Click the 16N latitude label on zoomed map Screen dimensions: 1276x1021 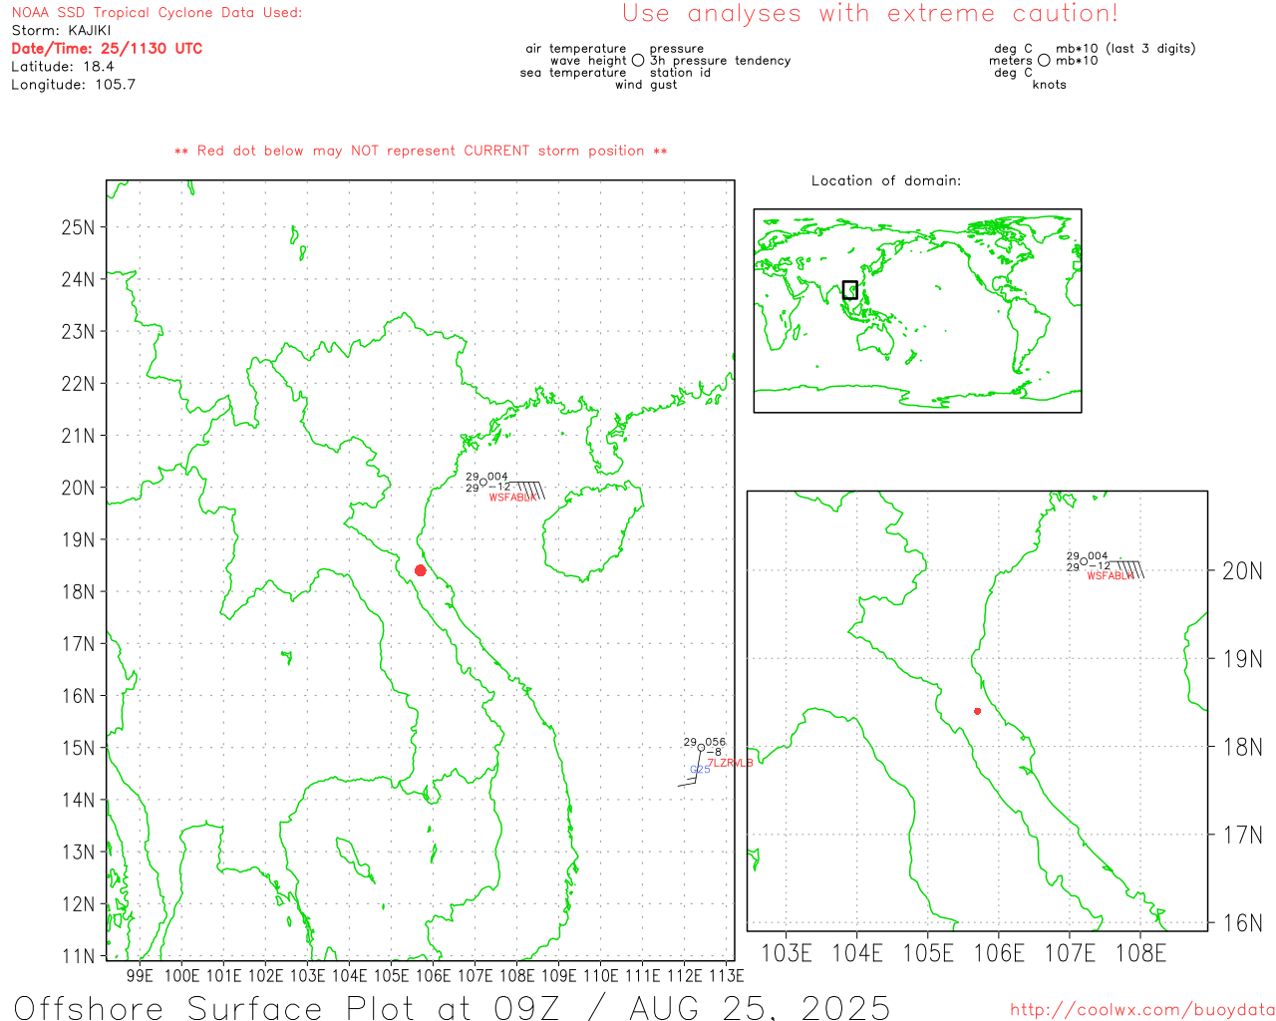coord(1242,923)
